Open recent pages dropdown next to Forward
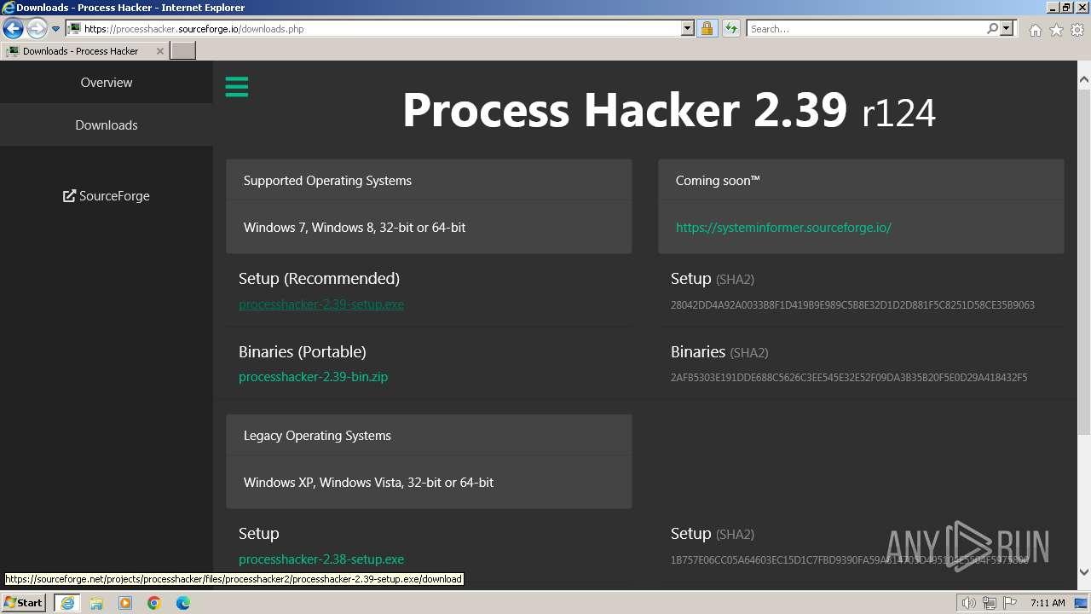 point(55,29)
